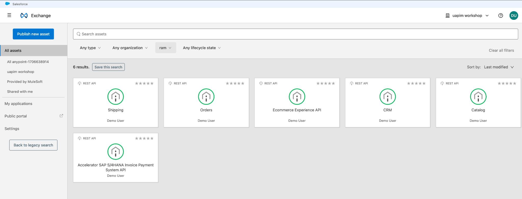
Task: Click the Public portal external link icon
Action: [x=61, y=116]
